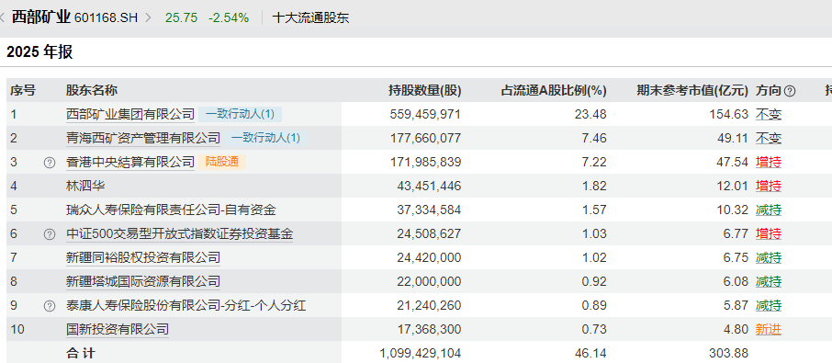This screenshot has width=832, height=363.
Task: Click market value 47.54
Action: coord(733,163)
